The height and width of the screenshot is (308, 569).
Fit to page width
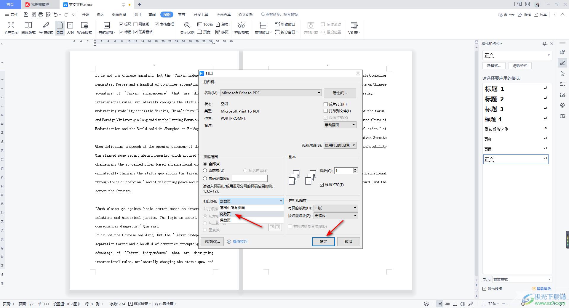pos(204,32)
